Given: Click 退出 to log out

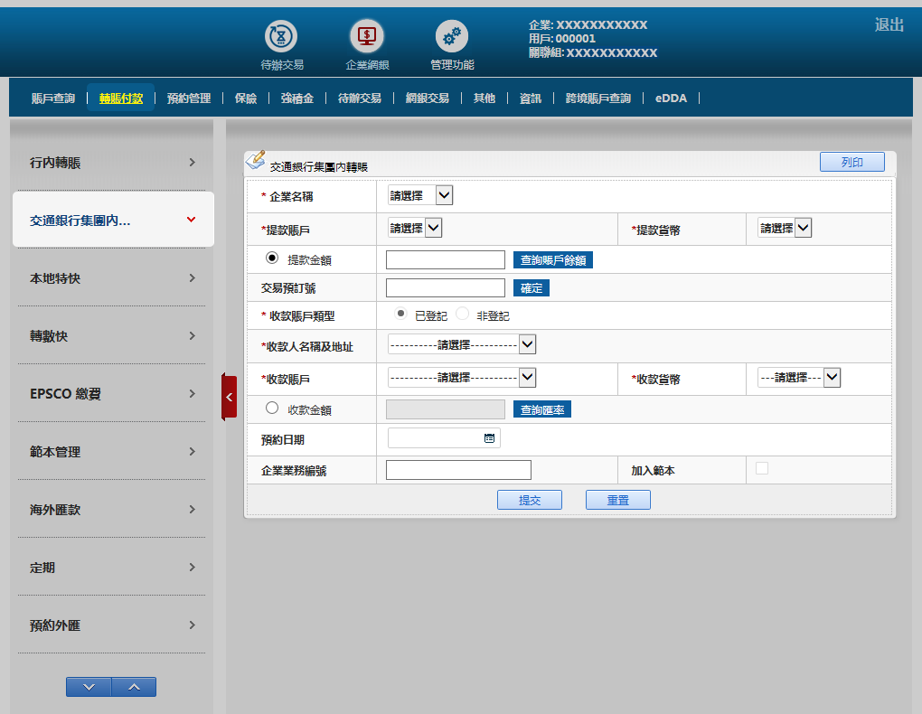Looking at the screenshot, I should point(889,24).
